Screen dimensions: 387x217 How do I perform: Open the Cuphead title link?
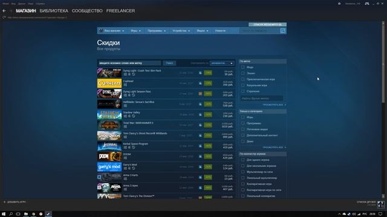pyautogui.click(x=128, y=81)
